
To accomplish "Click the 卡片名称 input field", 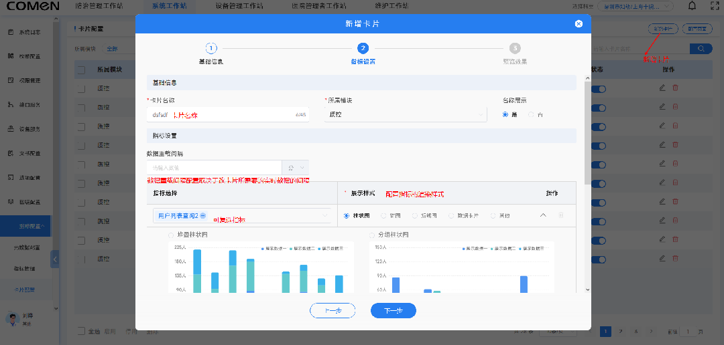I will pos(221,114).
